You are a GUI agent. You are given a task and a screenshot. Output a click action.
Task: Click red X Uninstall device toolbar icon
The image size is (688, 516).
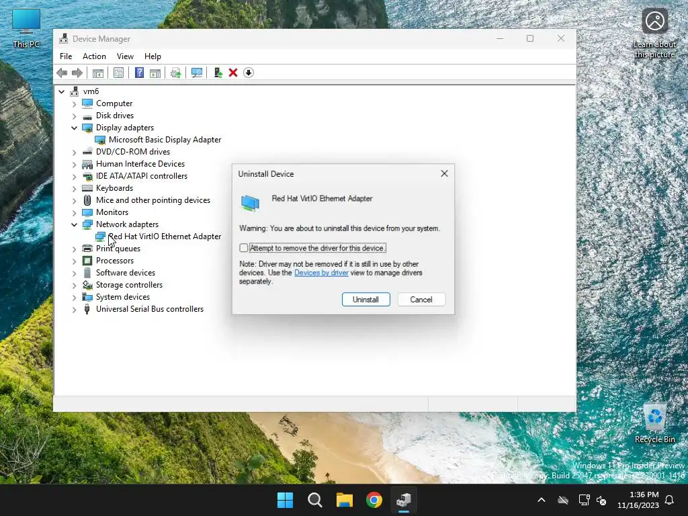tap(233, 73)
